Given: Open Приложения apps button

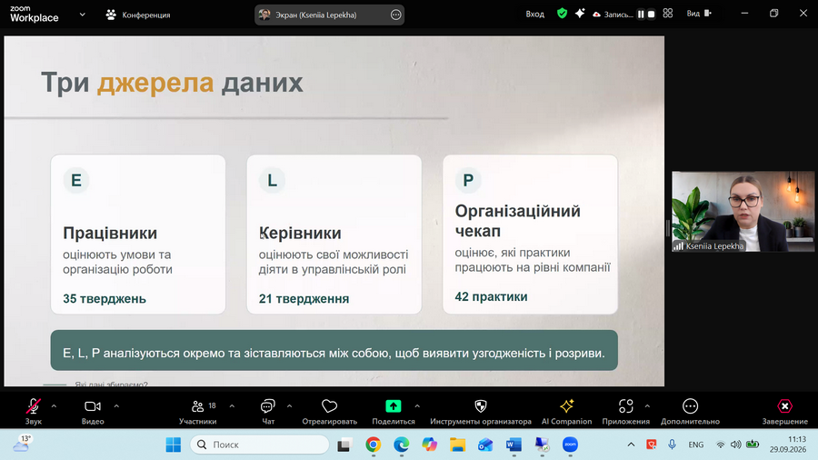Looking at the screenshot, I should click(x=626, y=411).
